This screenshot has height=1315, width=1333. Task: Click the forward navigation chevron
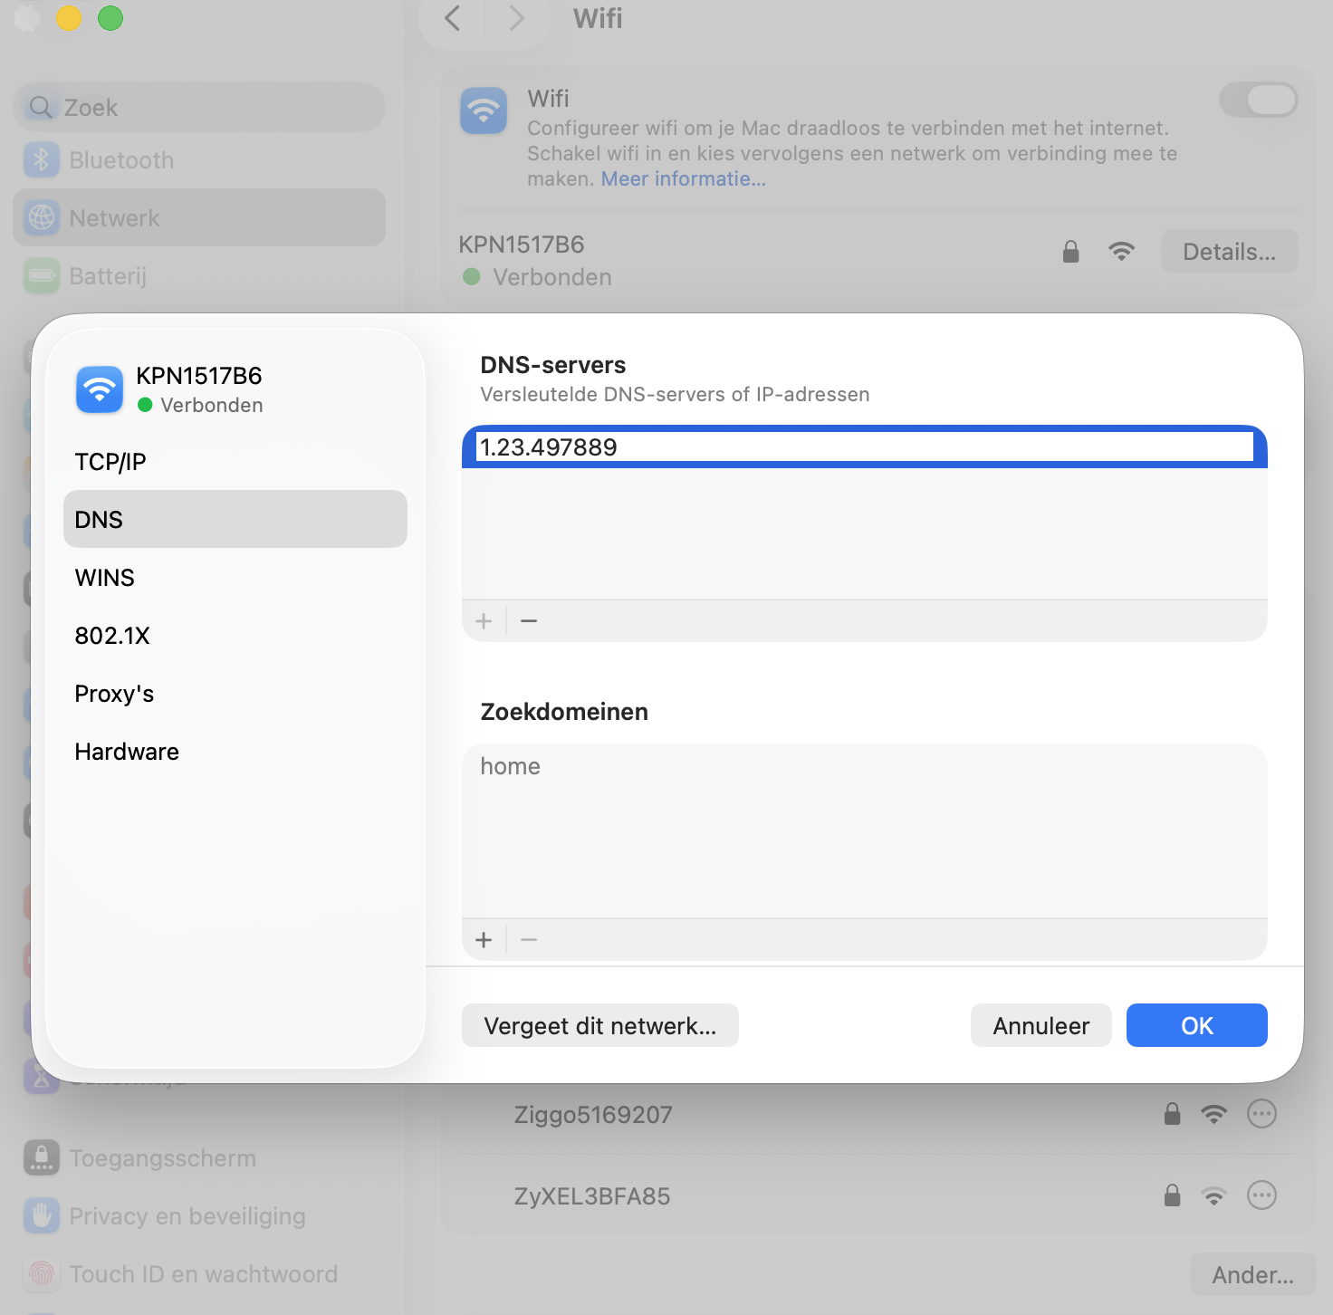tap(515, 19)
